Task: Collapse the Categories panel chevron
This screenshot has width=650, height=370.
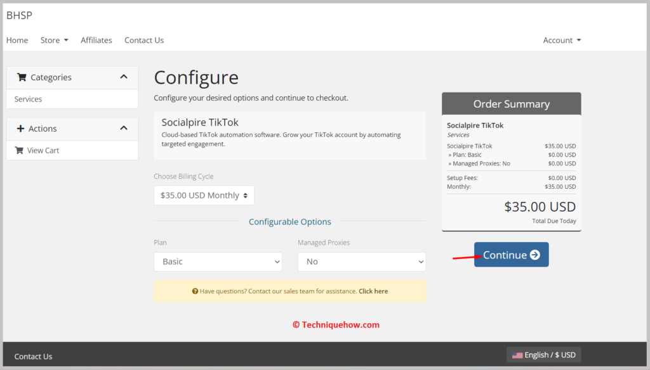Action: coord(124,77)
